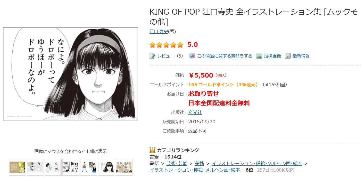
Task: Select the boxer illustration thumbnail
Action: click(89, 167)
